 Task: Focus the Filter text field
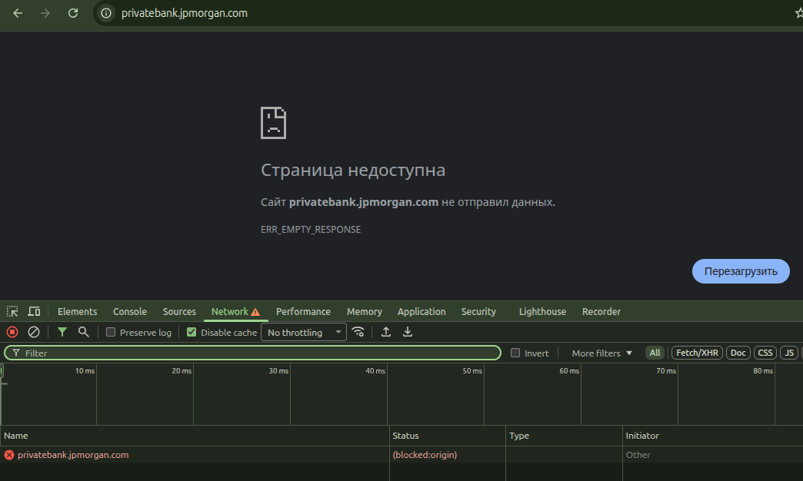[252, 353]
